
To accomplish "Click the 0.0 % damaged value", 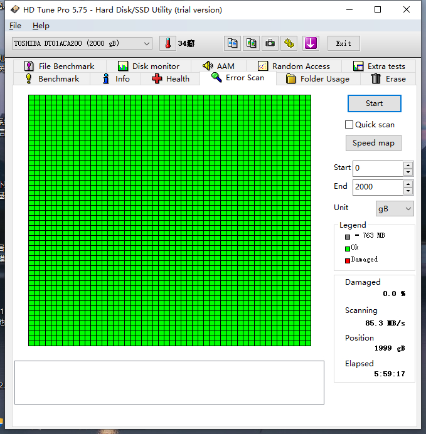I will click(394, 294).
